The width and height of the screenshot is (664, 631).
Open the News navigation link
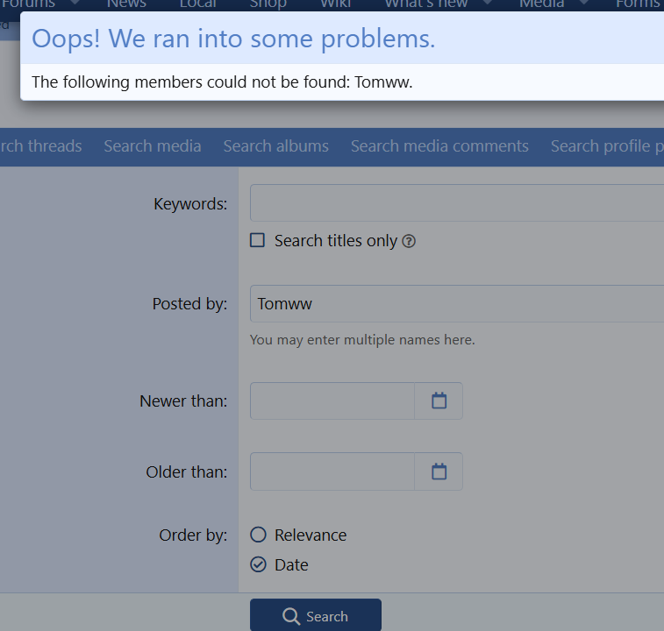click(127, 4)
